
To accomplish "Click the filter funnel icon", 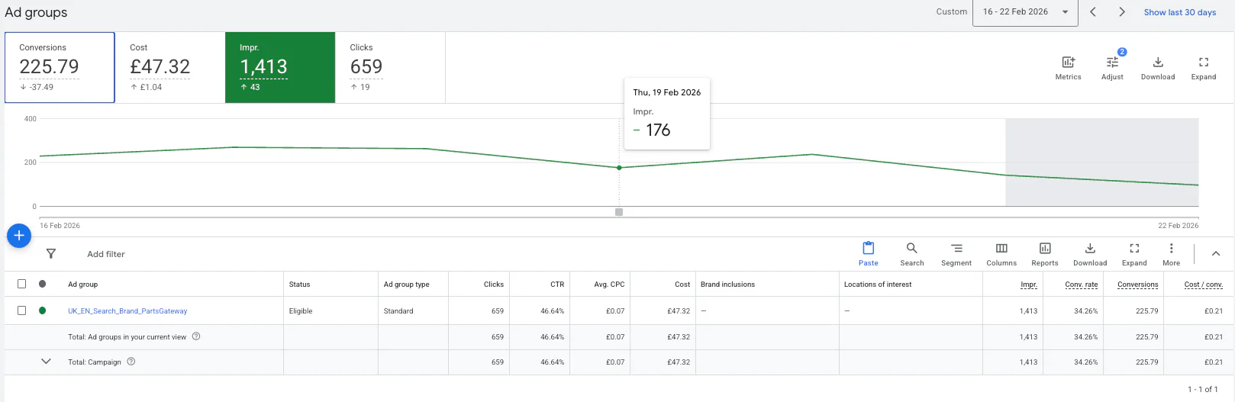I will tap(51, 254).
